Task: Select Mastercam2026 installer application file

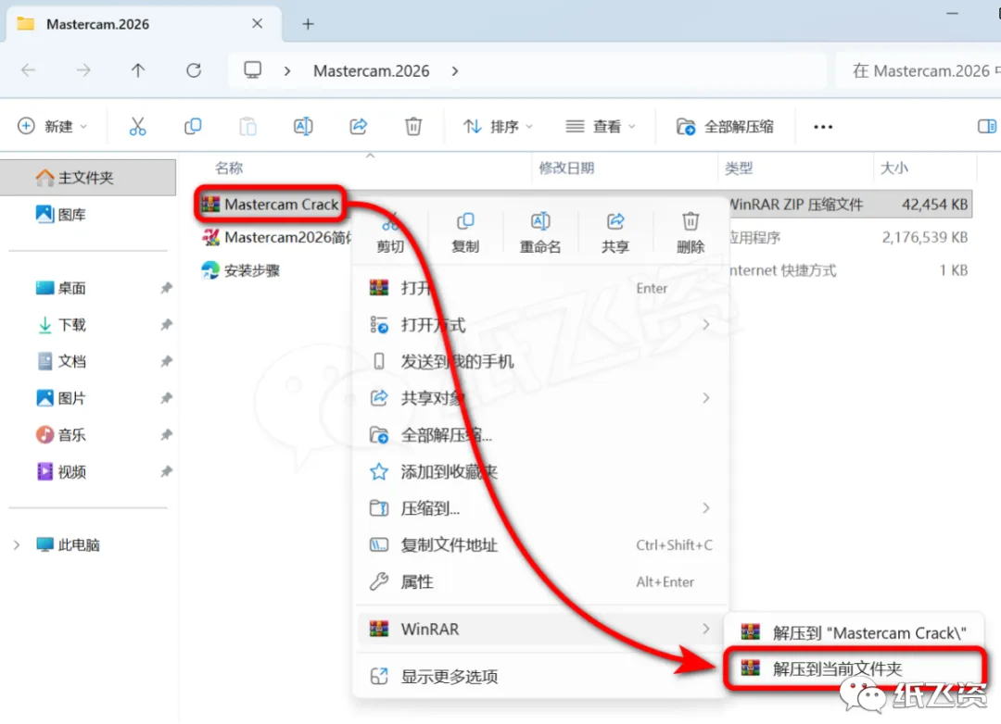Action: click(x=276, y=237)
